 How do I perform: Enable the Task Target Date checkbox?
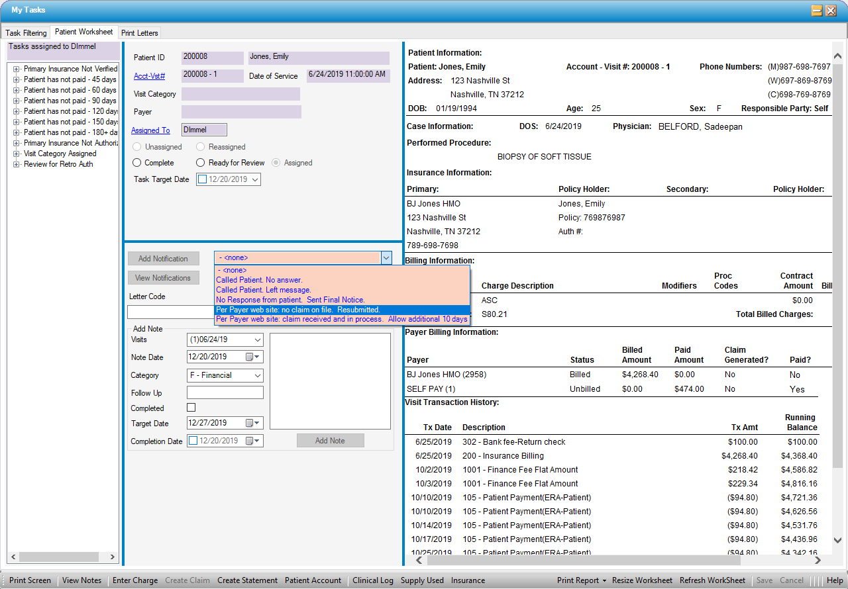coord(203,179)
